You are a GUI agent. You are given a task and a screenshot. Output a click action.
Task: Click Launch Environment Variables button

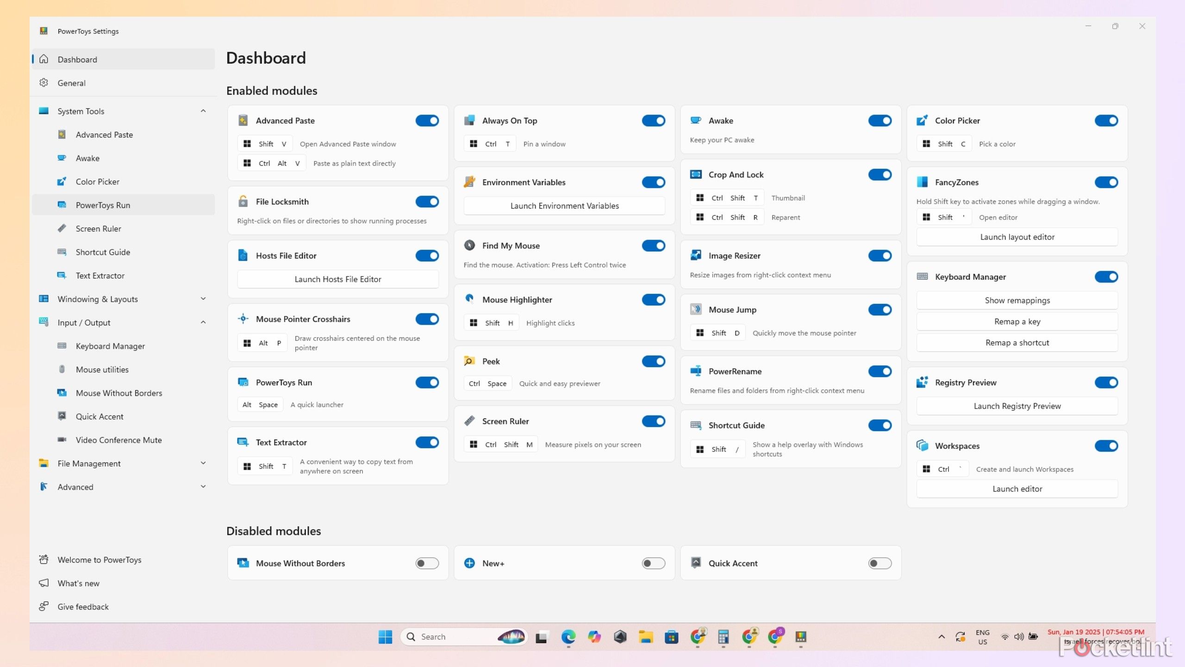tap(564, 206)
